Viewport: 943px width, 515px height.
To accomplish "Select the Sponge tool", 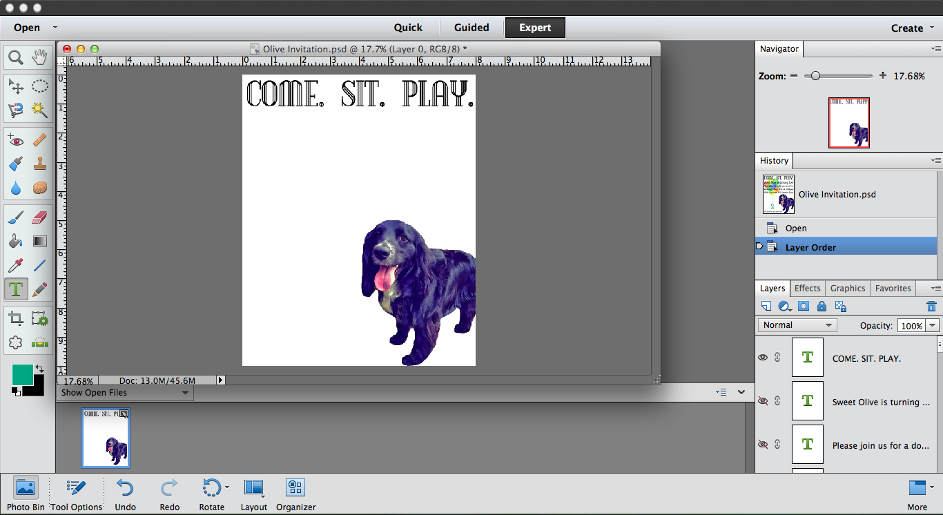I will tap(40, 188).
